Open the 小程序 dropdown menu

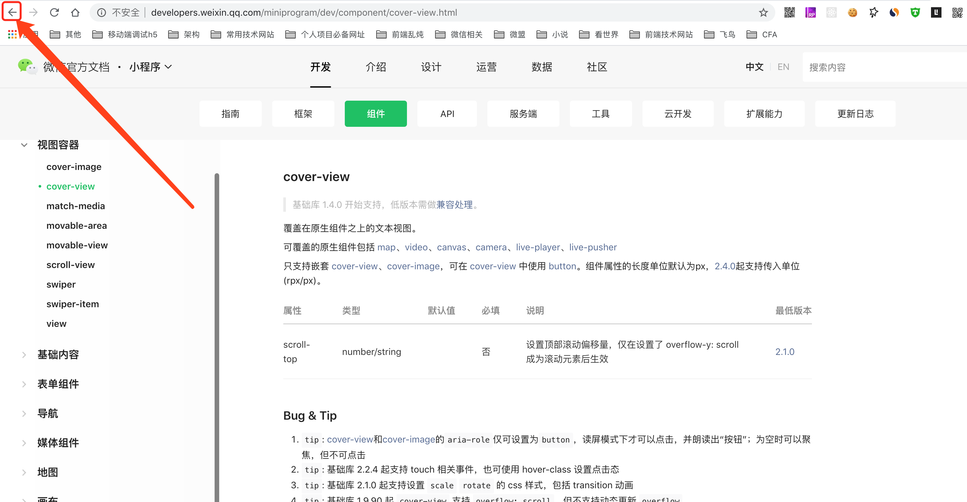pyautogui.click(x=150, y=67)
